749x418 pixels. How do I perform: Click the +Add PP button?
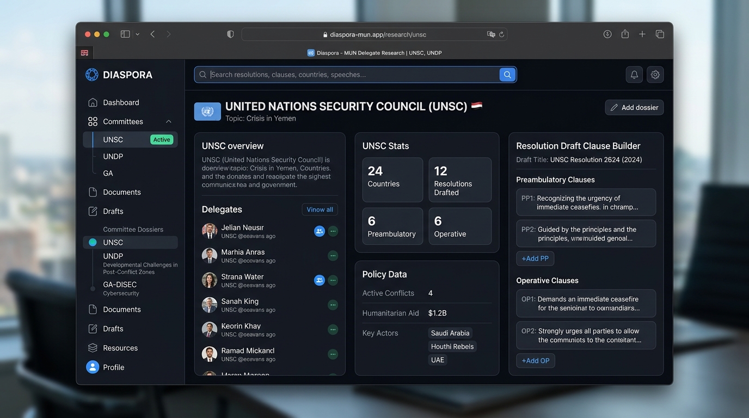[x=535, y=259]
